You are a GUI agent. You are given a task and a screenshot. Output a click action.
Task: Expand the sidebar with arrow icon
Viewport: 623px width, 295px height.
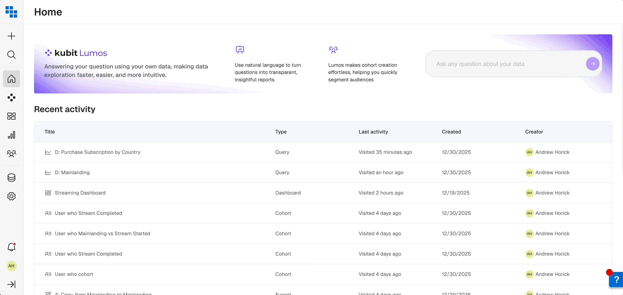click(11, 284)
